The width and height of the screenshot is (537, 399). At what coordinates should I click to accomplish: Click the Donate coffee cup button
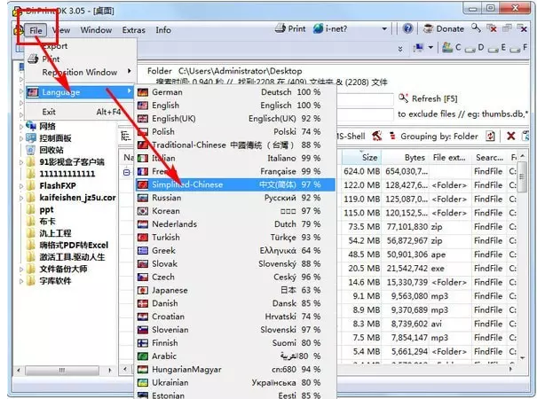coord(441,28)
